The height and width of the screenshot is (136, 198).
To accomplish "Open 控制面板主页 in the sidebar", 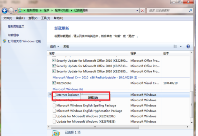I will coord(16,26).
